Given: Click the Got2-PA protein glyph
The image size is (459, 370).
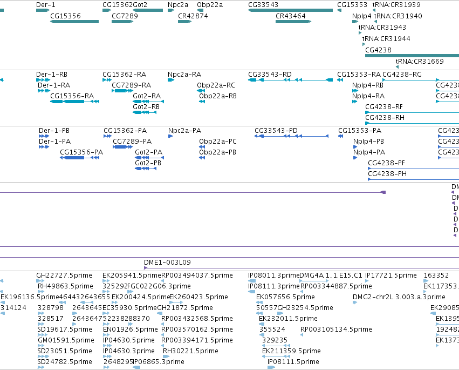Looking at the screenshot, I should pyautogui.click(x=149, y=158).
